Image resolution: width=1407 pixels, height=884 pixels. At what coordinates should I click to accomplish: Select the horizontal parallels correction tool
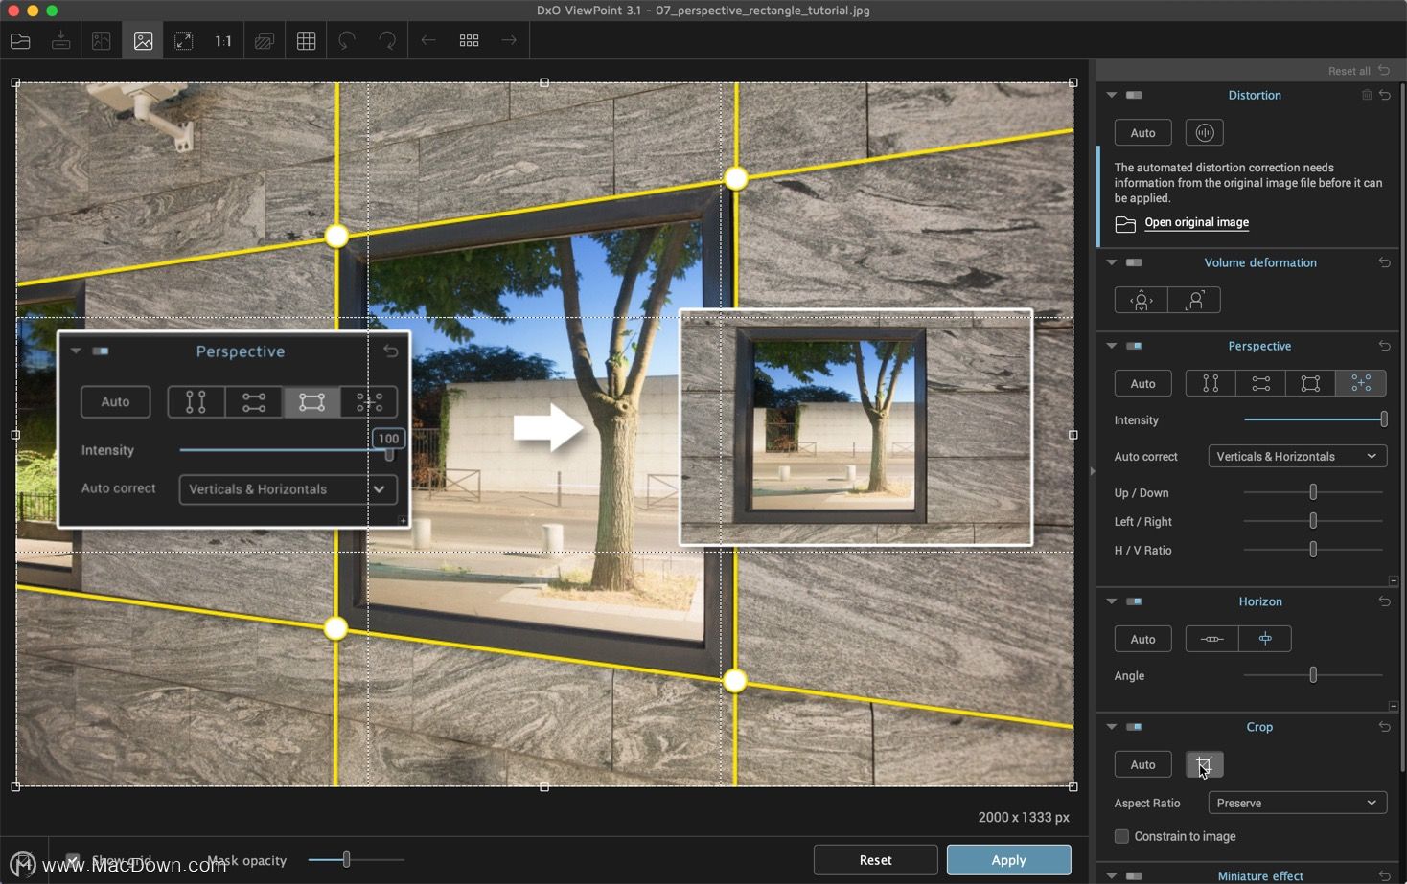click(x=1260, y=383)
